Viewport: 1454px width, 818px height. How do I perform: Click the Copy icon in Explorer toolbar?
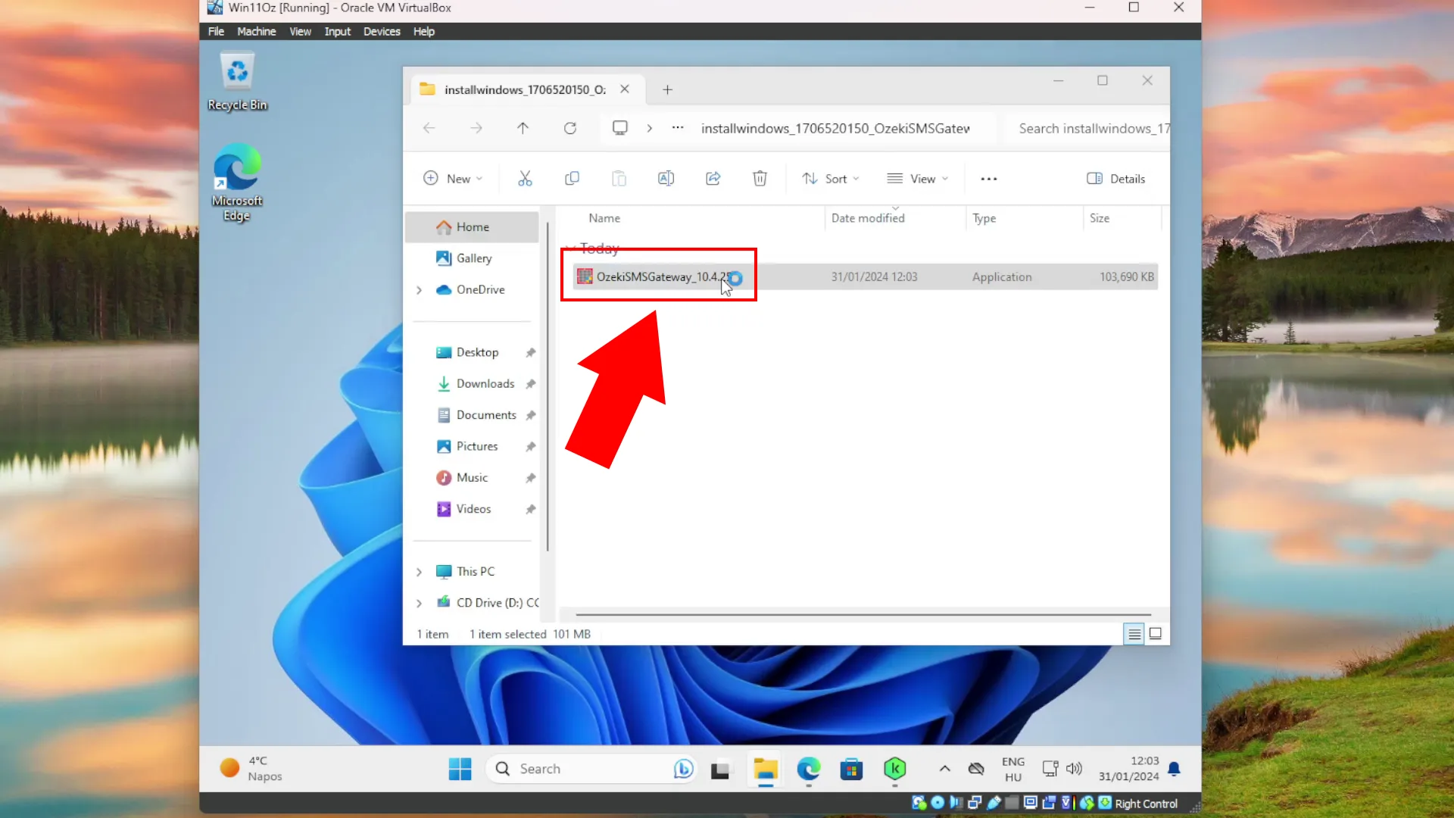click(x=572, y=179)
